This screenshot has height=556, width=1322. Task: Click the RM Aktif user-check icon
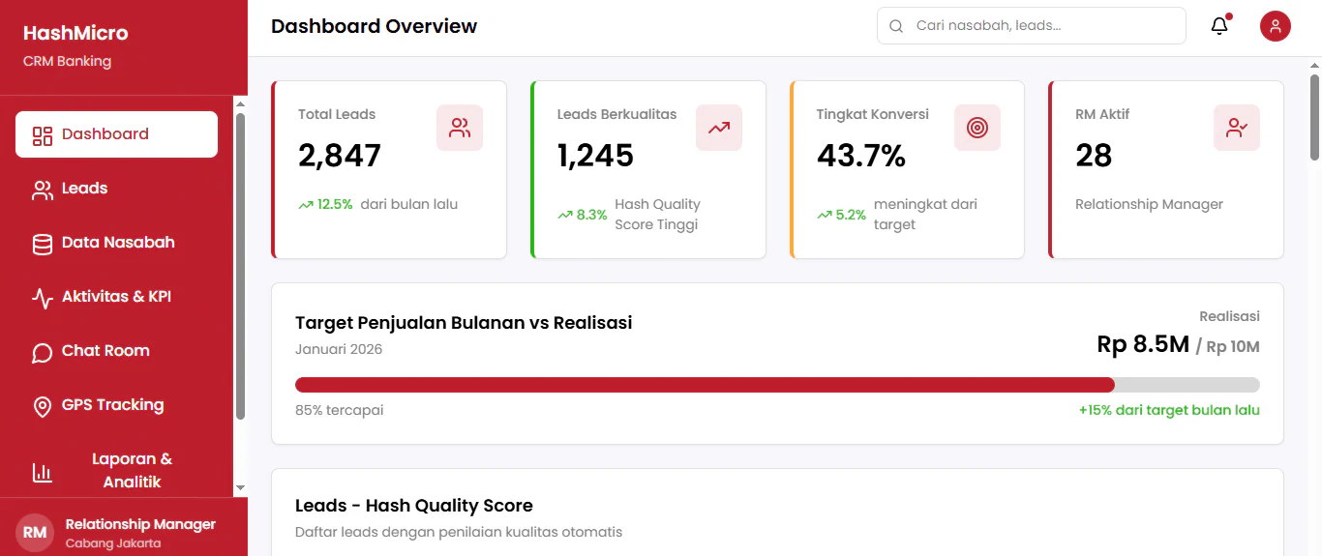tap(1237, 128)
